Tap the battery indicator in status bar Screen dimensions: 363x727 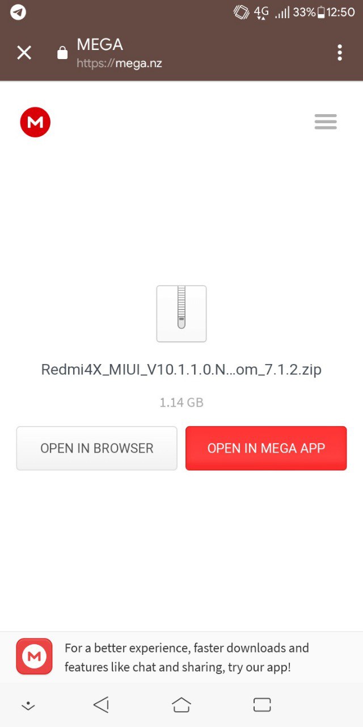click(321, 12)
